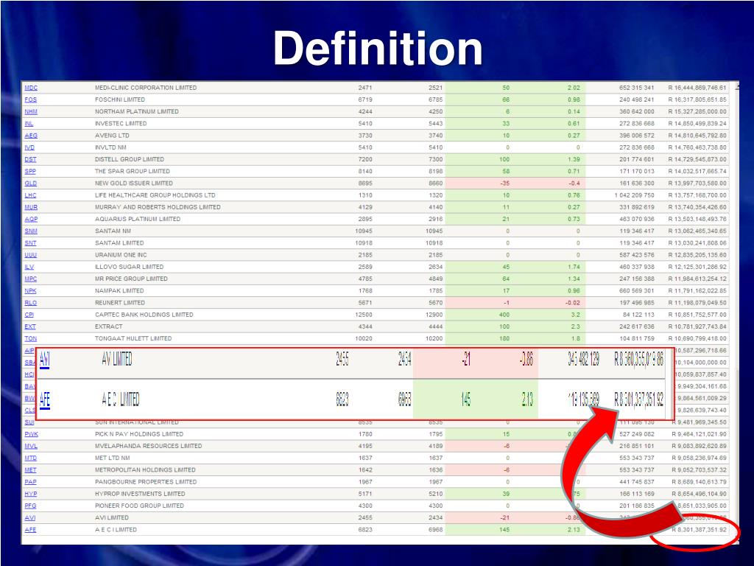This screenshot has width=754, height=566.
Task: Open the AEG ticker link
Action: (31, 136)
